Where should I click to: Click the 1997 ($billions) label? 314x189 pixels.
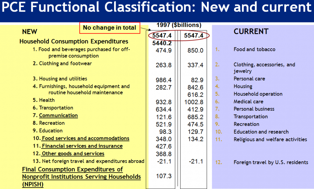pyautogui.click(x=178, y=25)
